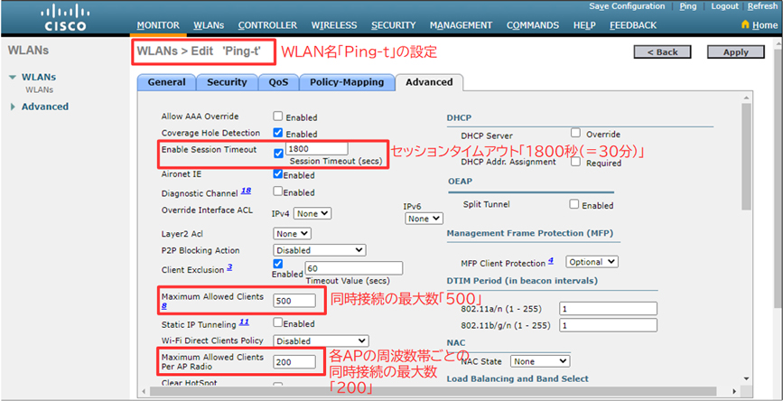This screenshot has height=401, width=783.
Task: Switch to the Security tab
Action: 227,82
